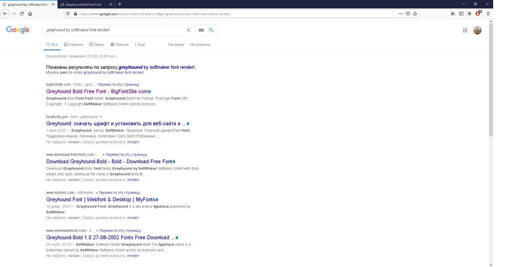This screenshot has width=507, height=267.
Task: Open the Firefox Library button
Action: [453, 13]
